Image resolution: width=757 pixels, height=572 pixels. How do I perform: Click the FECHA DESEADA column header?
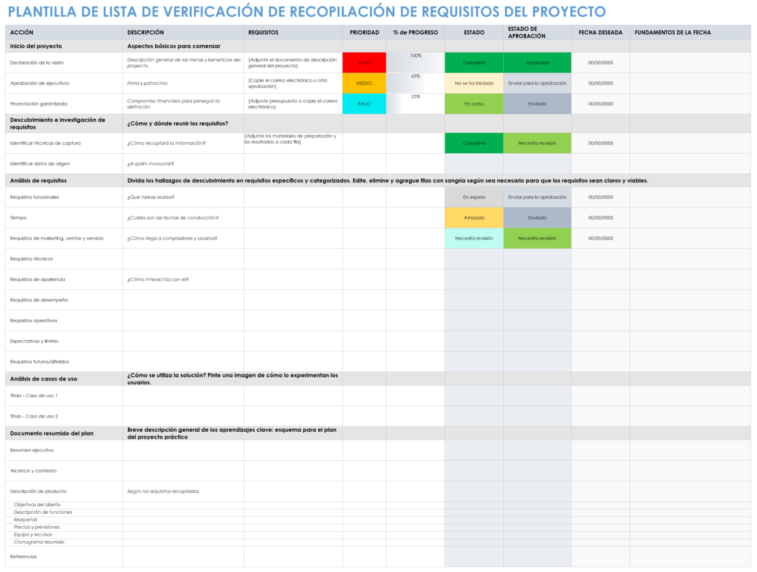point(600,33)
